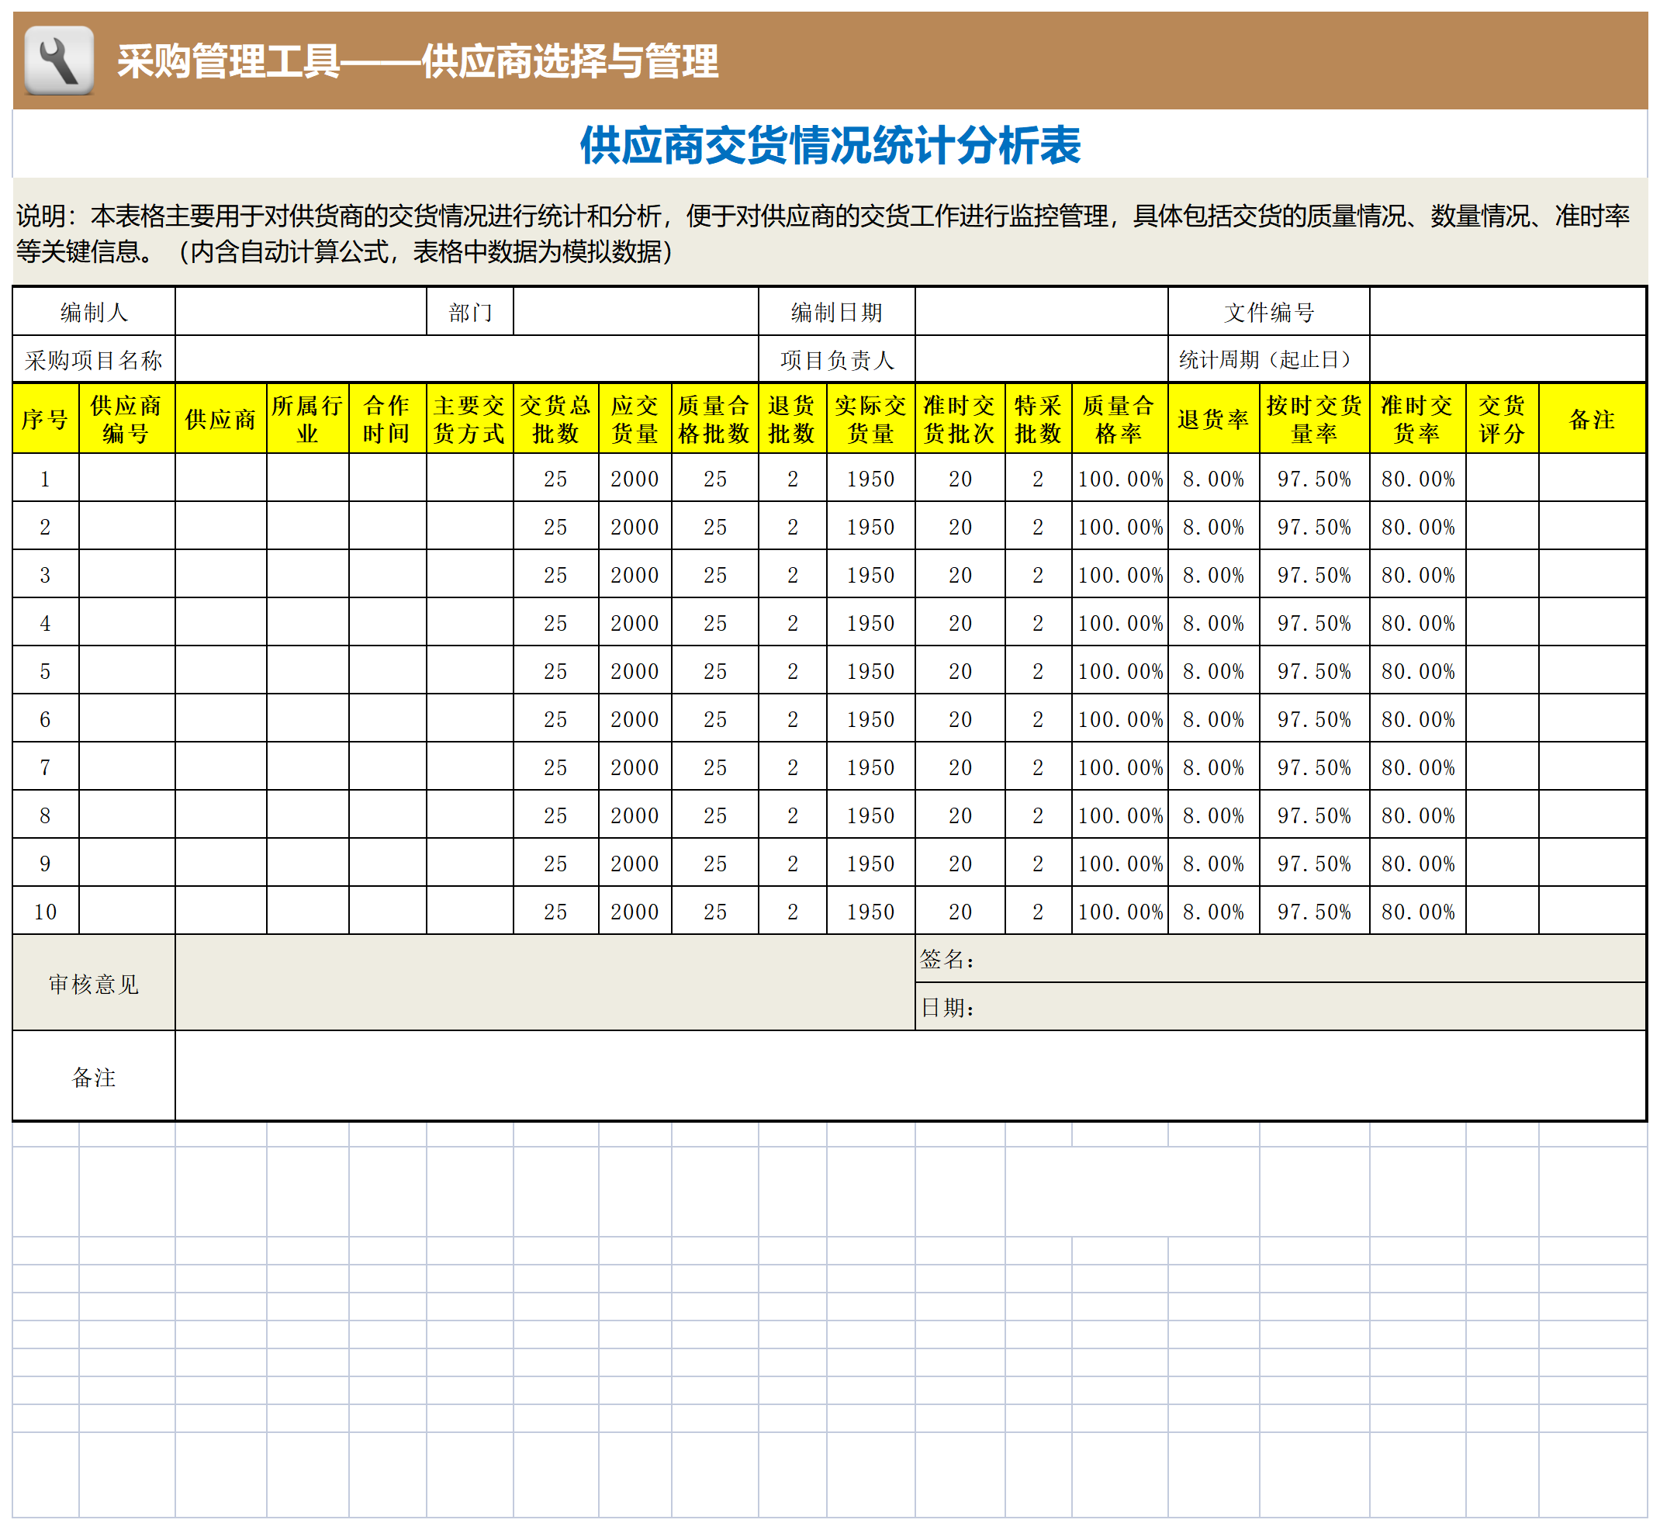
Task: Click the 主要交货方式 column header
Action: tap(469, 419)
